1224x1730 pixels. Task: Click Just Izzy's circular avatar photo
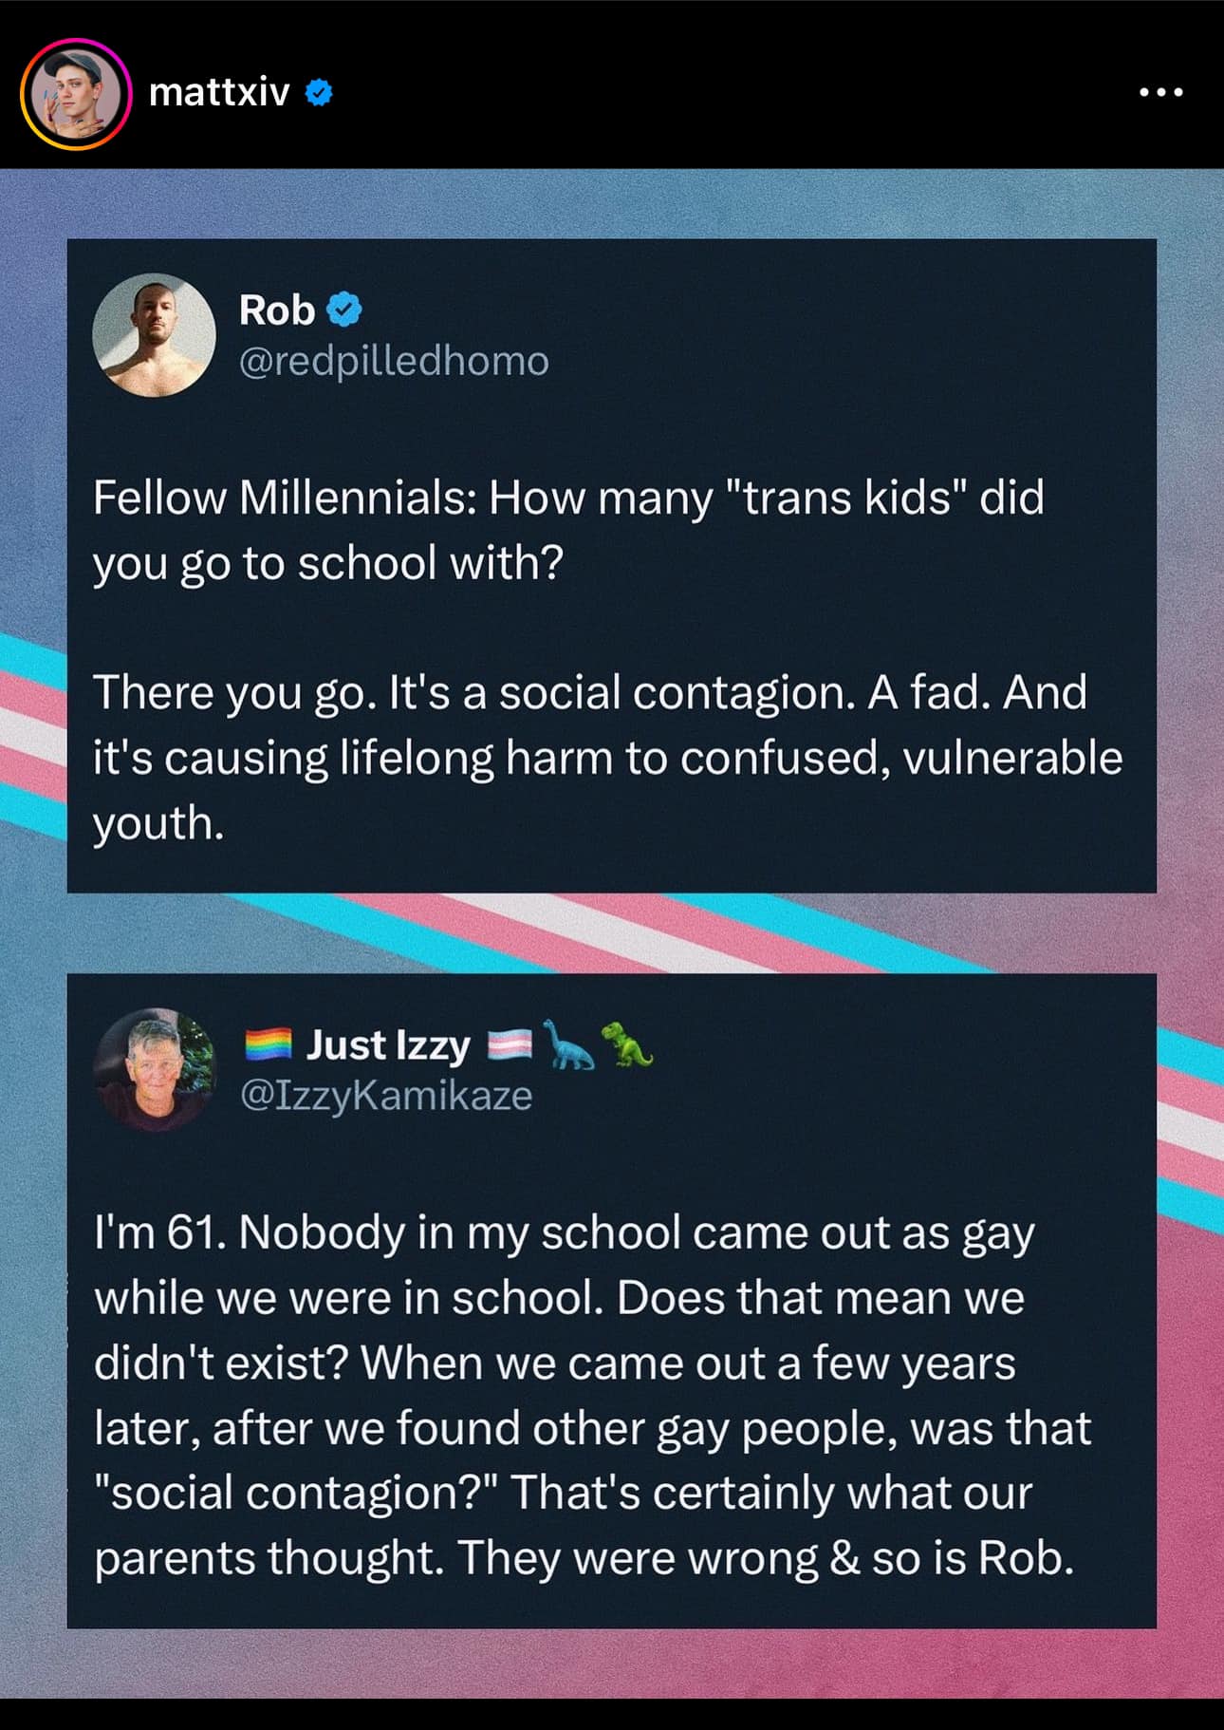coord(155,1069)
